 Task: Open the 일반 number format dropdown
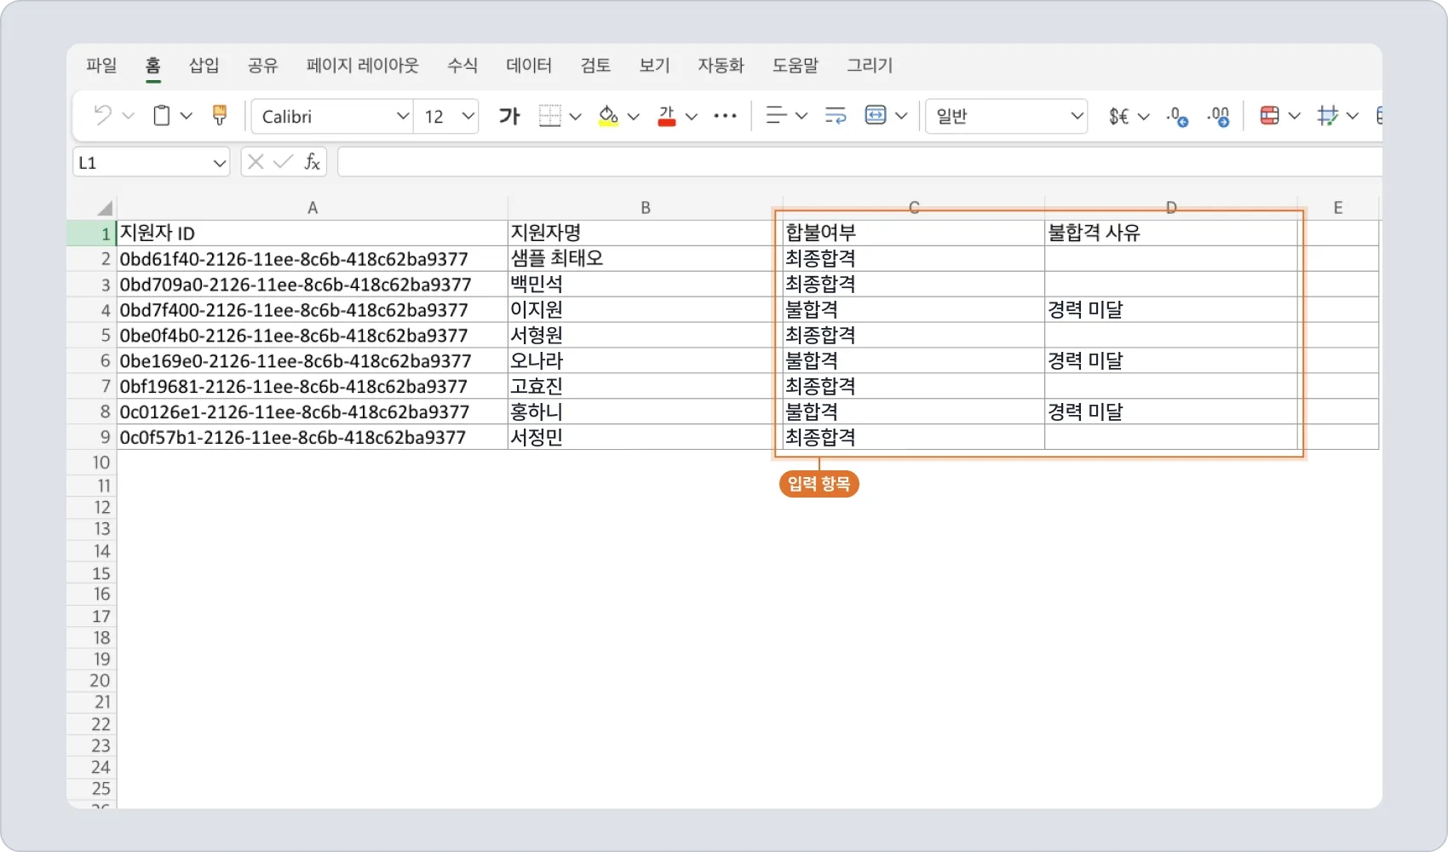click(x=1007, y=116)
